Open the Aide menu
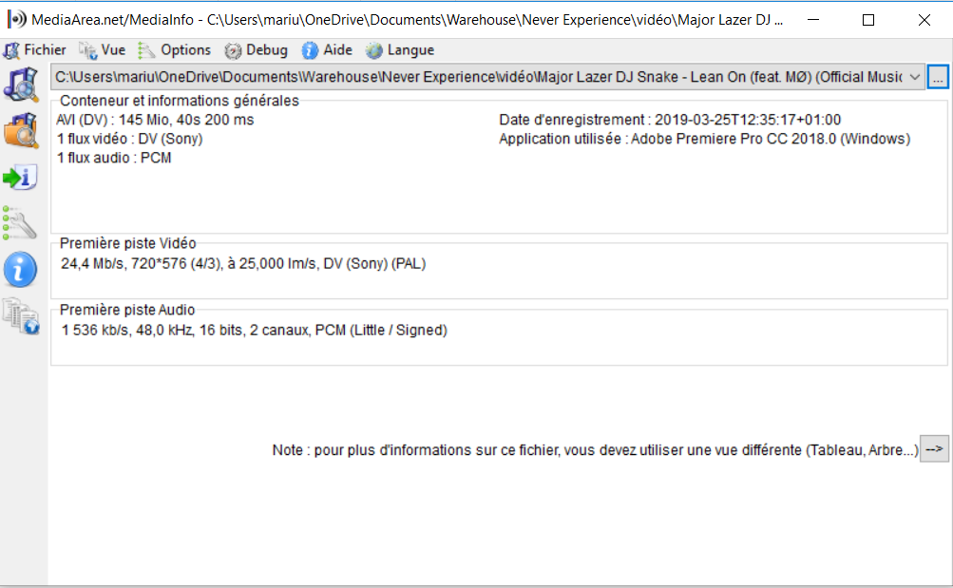Viewport: 953px width, 588px height. (327, 50)
